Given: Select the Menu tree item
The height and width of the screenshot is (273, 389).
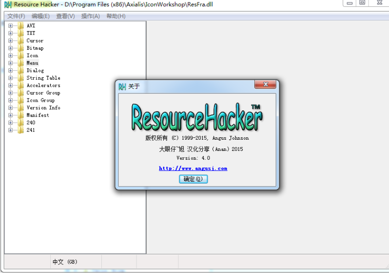Looking at the screenshot, I should click(x=32, y=63).
